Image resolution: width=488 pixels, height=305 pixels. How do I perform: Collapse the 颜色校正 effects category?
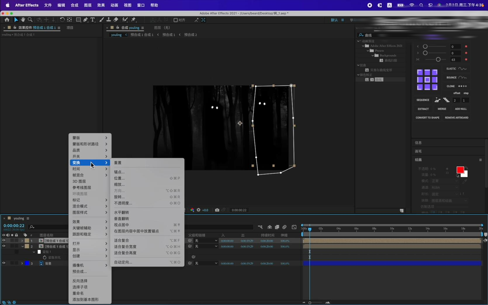pos(358,75)
